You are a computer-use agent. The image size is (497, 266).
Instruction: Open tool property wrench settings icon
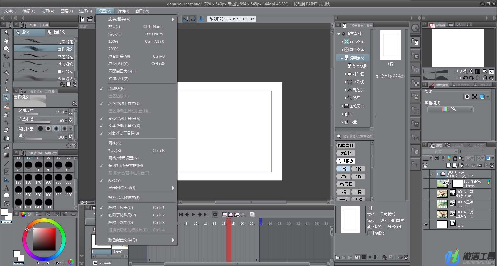click(75, 145)
